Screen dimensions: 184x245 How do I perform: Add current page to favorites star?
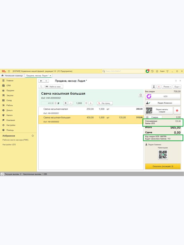point(157,71)
